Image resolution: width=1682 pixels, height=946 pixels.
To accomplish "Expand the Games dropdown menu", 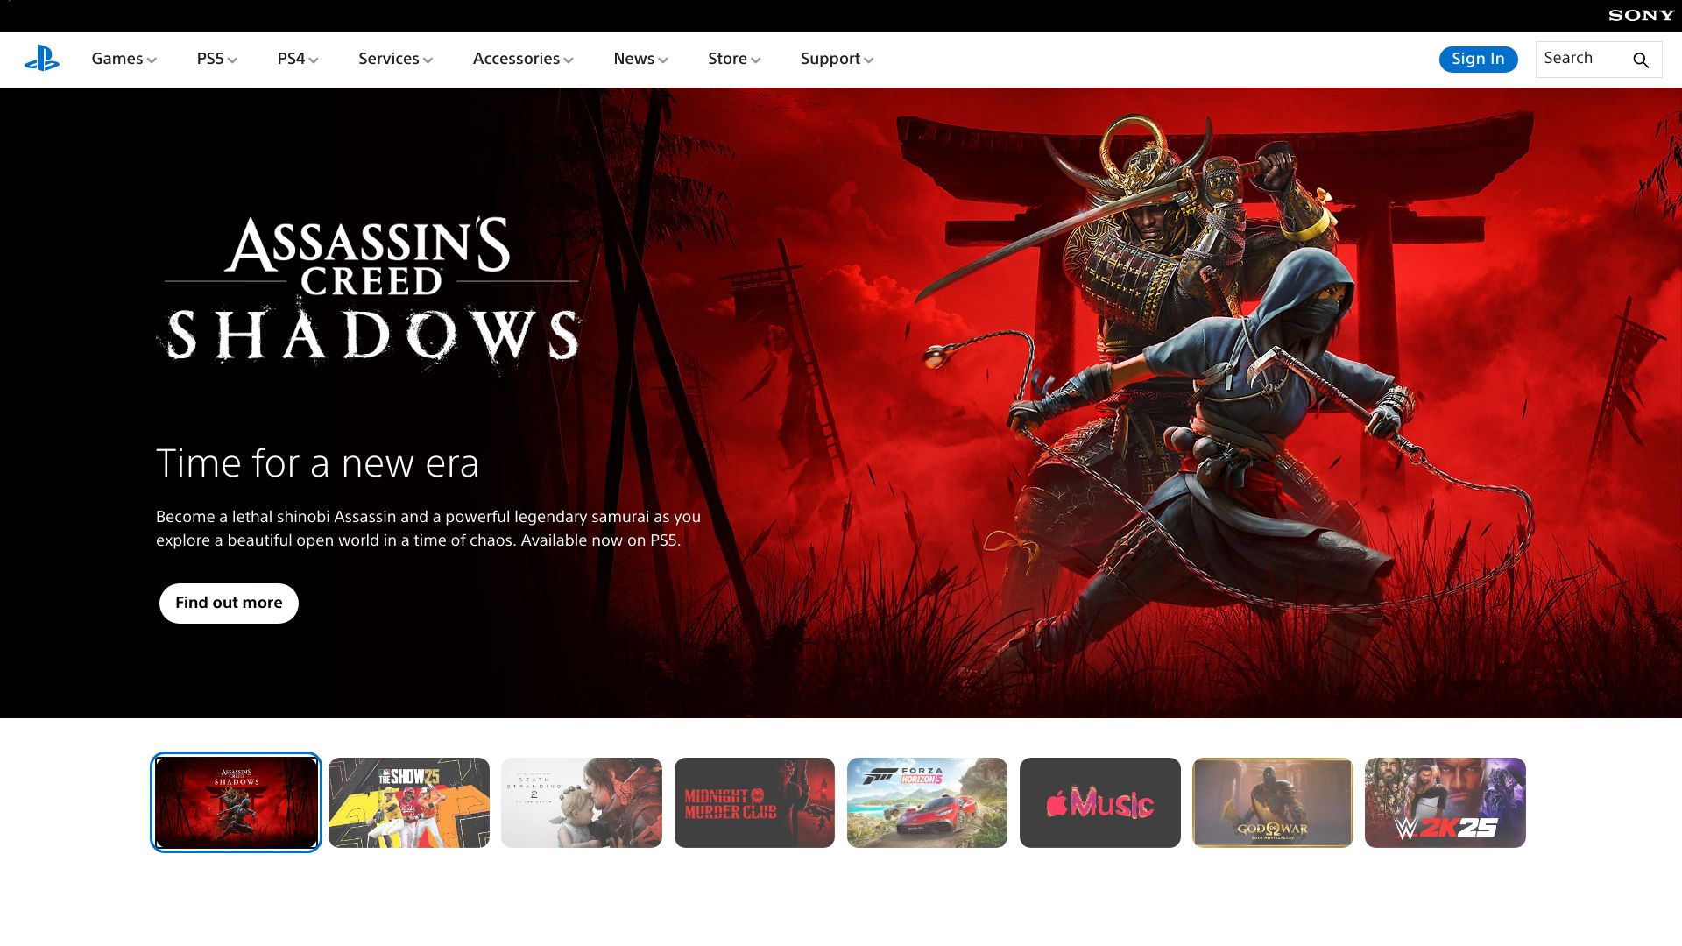I will (x=124, y=59).
